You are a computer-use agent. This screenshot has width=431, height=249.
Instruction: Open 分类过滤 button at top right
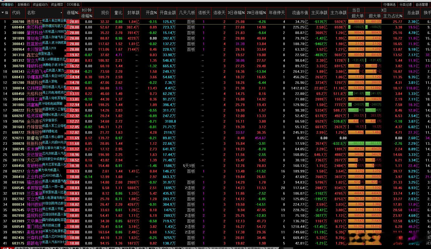click(x=406, y=5)
